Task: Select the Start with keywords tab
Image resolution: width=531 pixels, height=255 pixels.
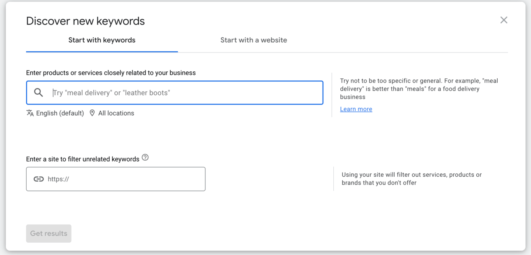Action: (102, 40)
